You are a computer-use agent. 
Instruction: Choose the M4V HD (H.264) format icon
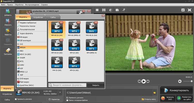(x=91, y=28)
